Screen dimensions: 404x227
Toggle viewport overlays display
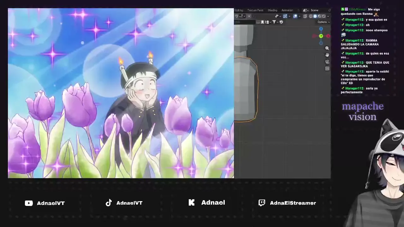[295, 16]
